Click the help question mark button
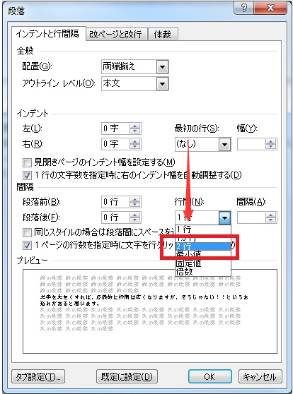The height and width of the screenshot is (394, 293). point(243,8)
